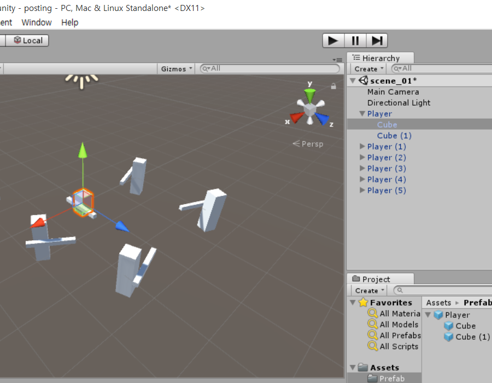The height and width of the screenshot is (383, 492).
Task: Open the Project Create dropdown
Action: [370, 291]
